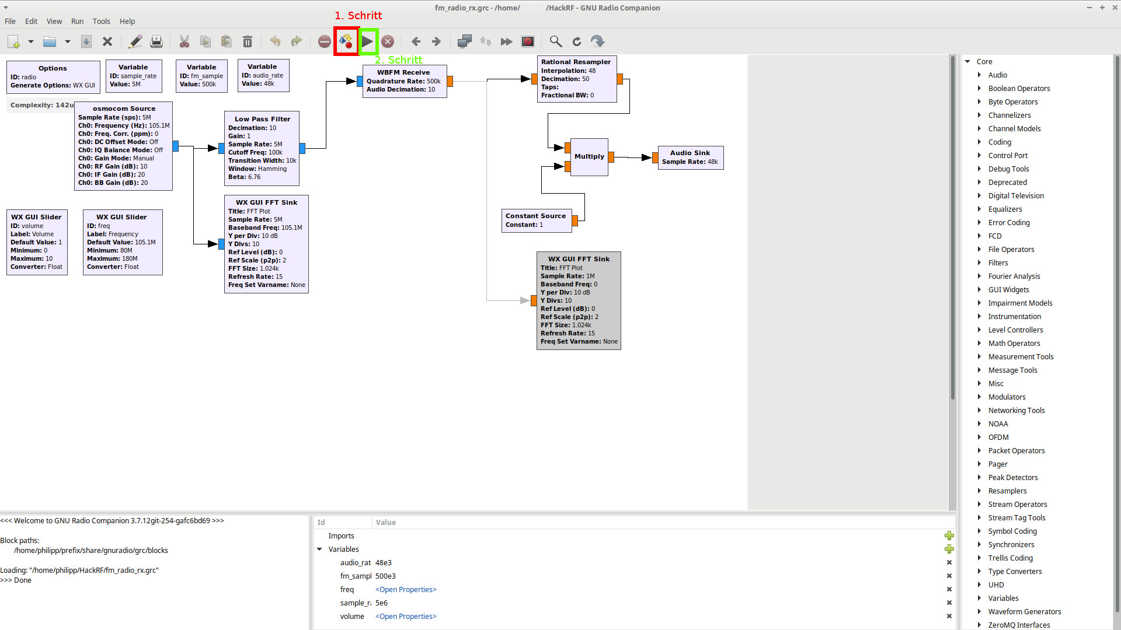Open the dropdown next to New file
Viewport: 1121px width, 630px height.
point(31,41)
